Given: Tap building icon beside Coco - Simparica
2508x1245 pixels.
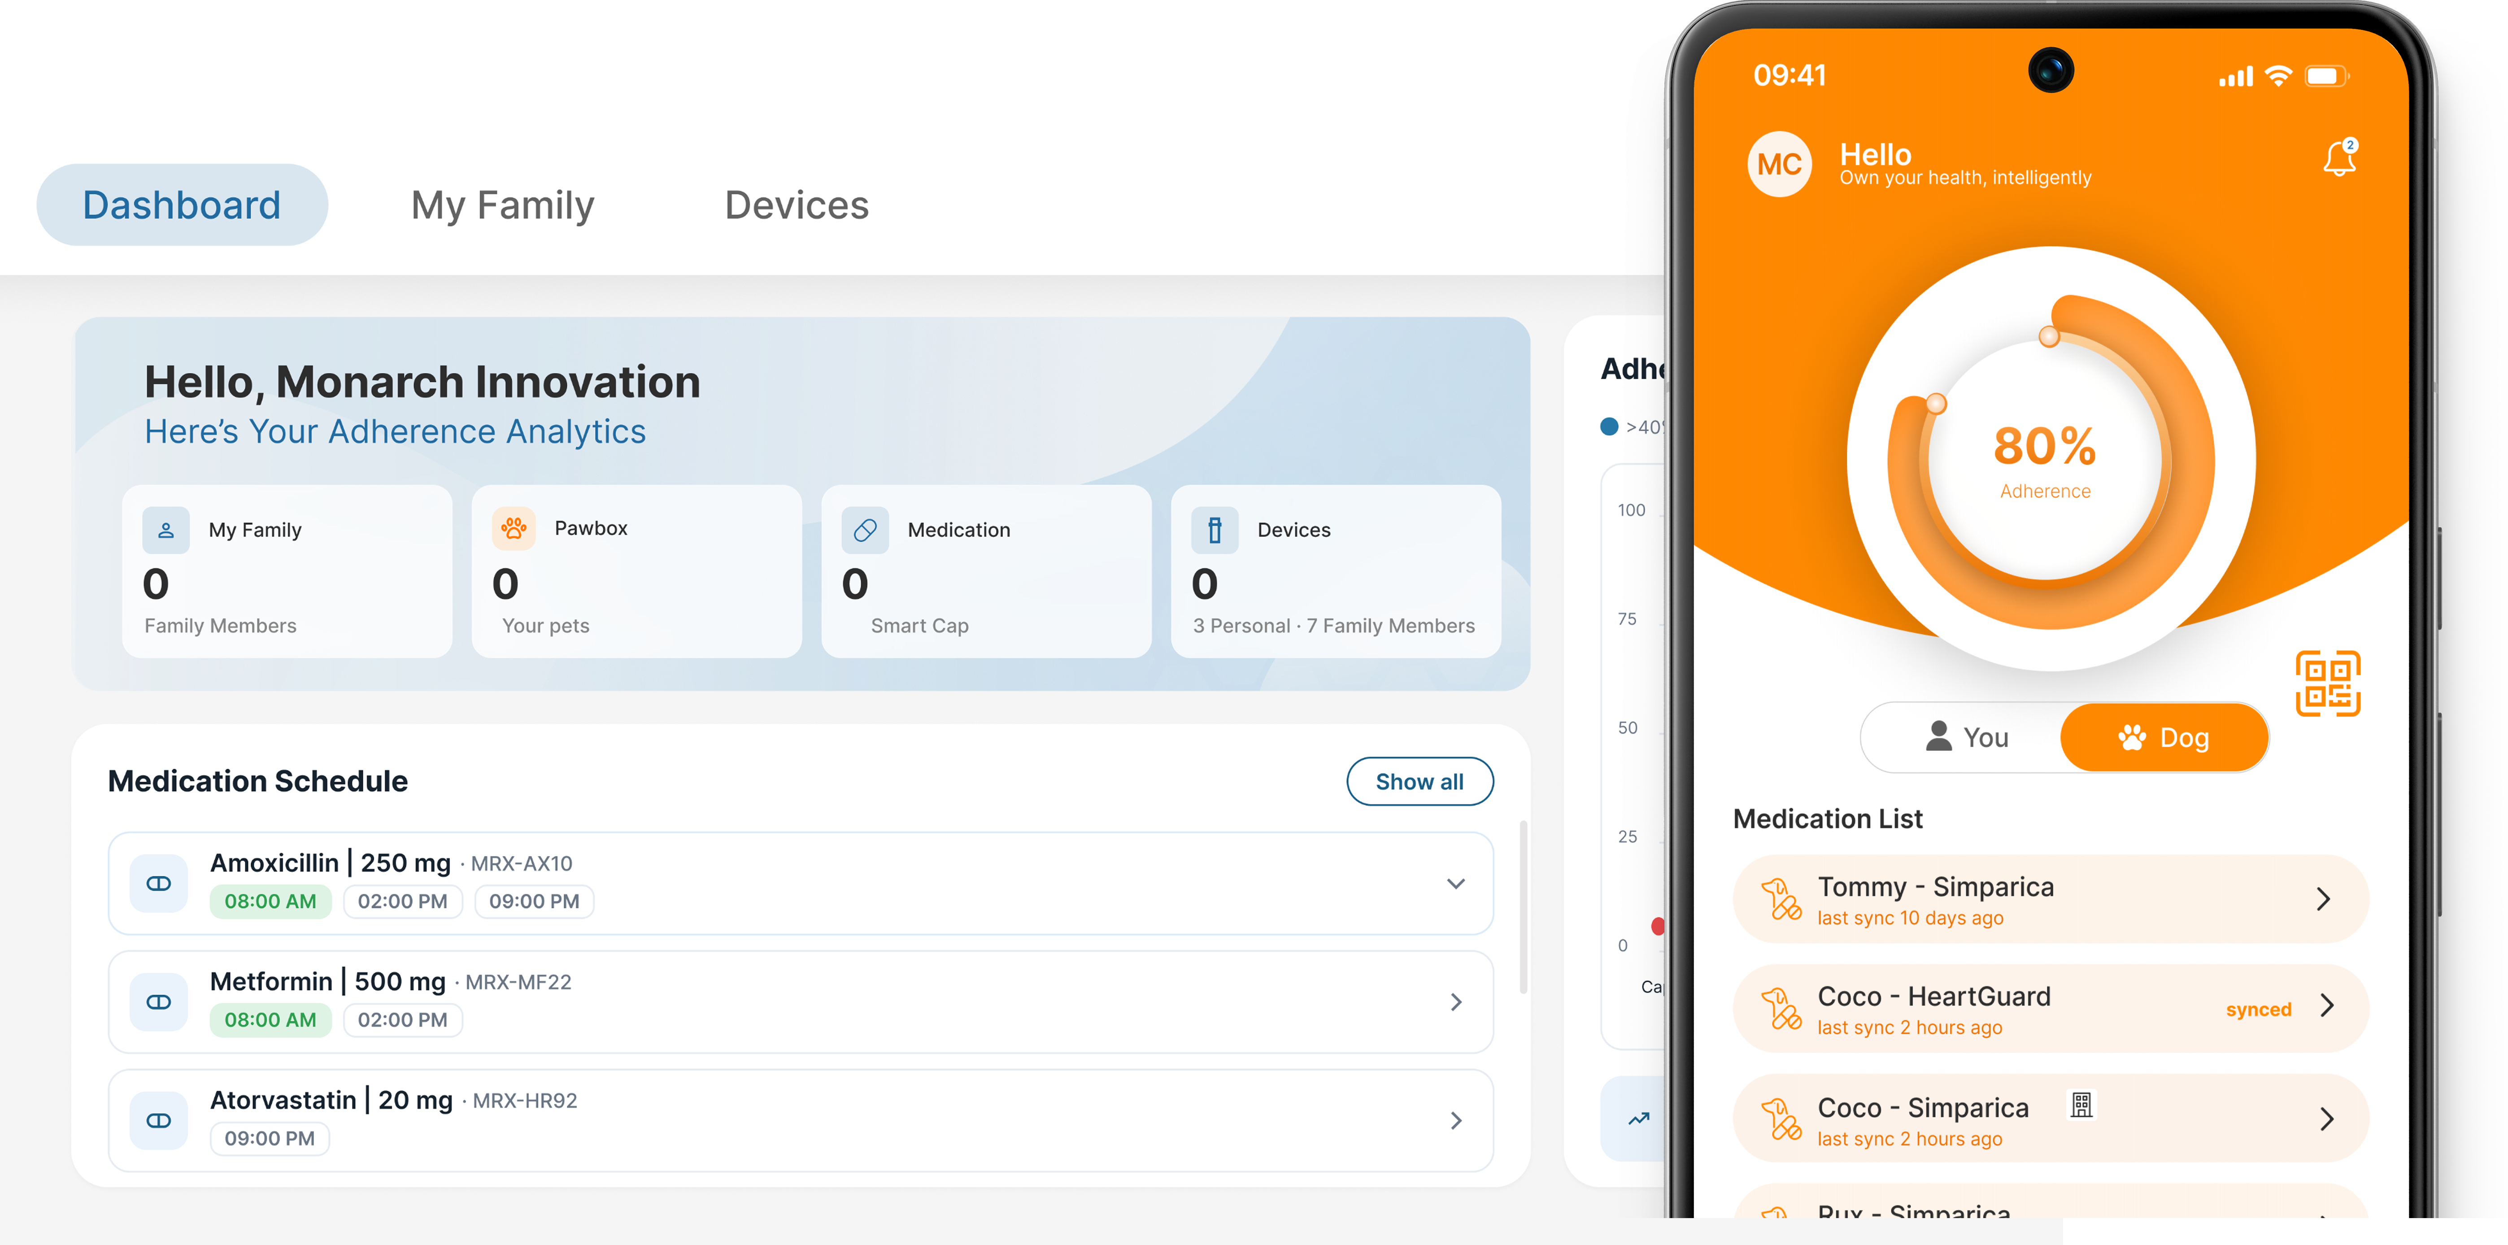Looking at the screenshot, I should coord(2081,1105).
